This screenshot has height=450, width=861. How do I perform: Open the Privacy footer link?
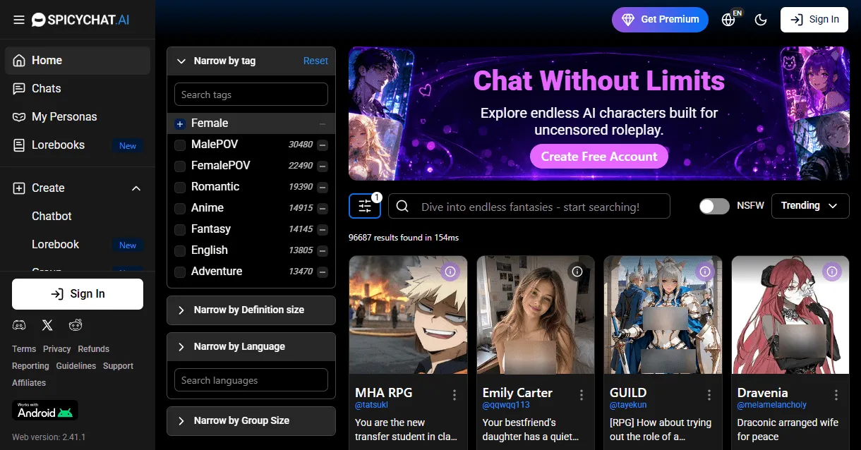(x=57, y=349)
